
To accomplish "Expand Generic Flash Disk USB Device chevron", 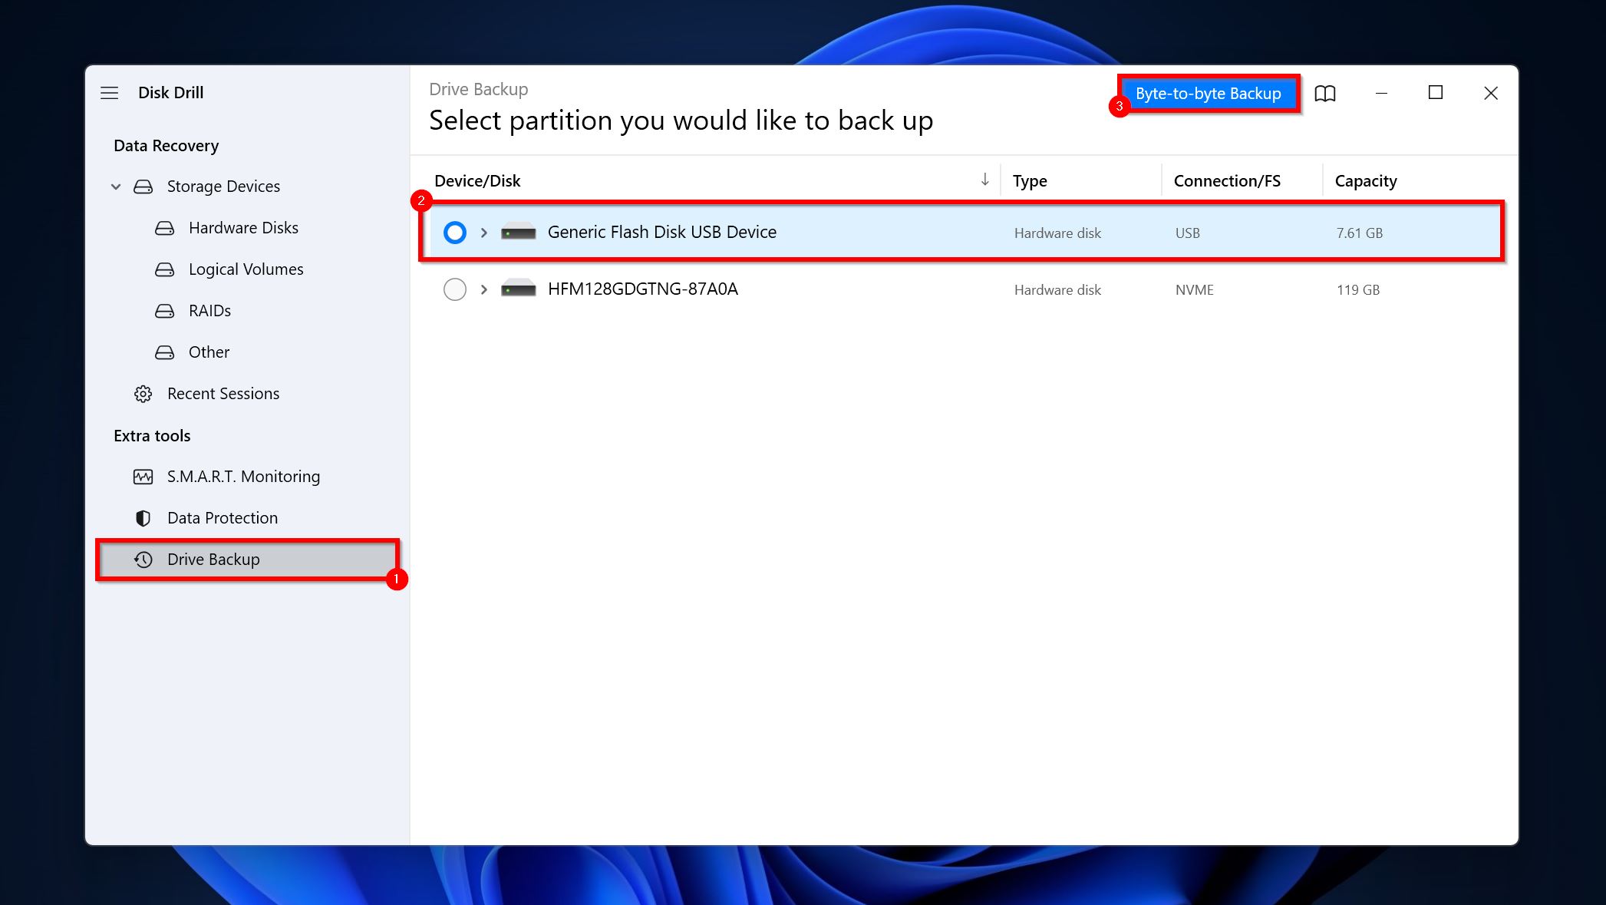I will pyautogui.click(x=483, y=232).
